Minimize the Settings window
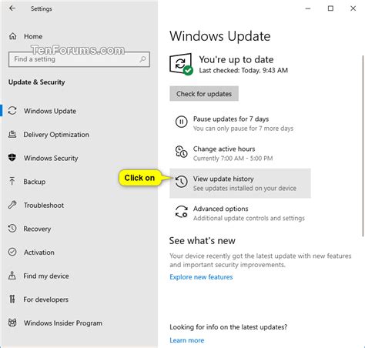Screen dimensions: 365x348 308,8
